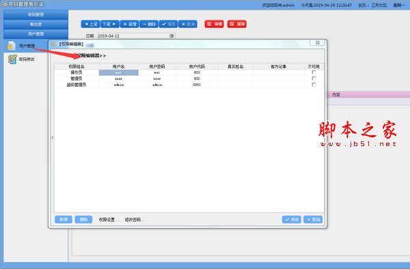Click the main toolbar 保存 checkmark button
Screen dimensions: 410x269
point(168,24)
